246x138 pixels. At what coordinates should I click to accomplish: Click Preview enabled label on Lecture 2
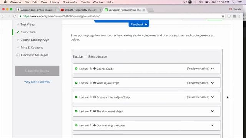click(x=198, y=83)
